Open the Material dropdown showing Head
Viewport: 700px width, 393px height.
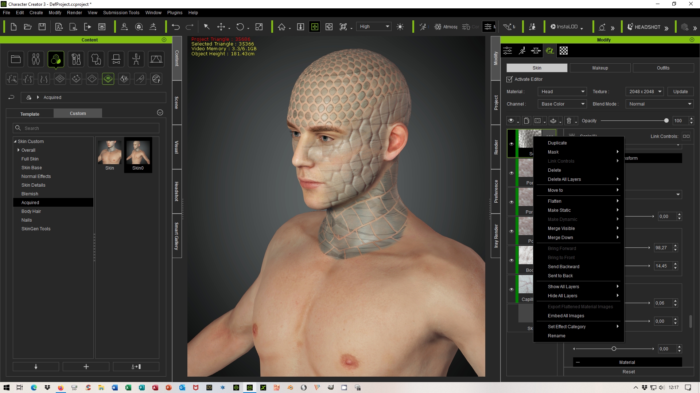[562, 92]
